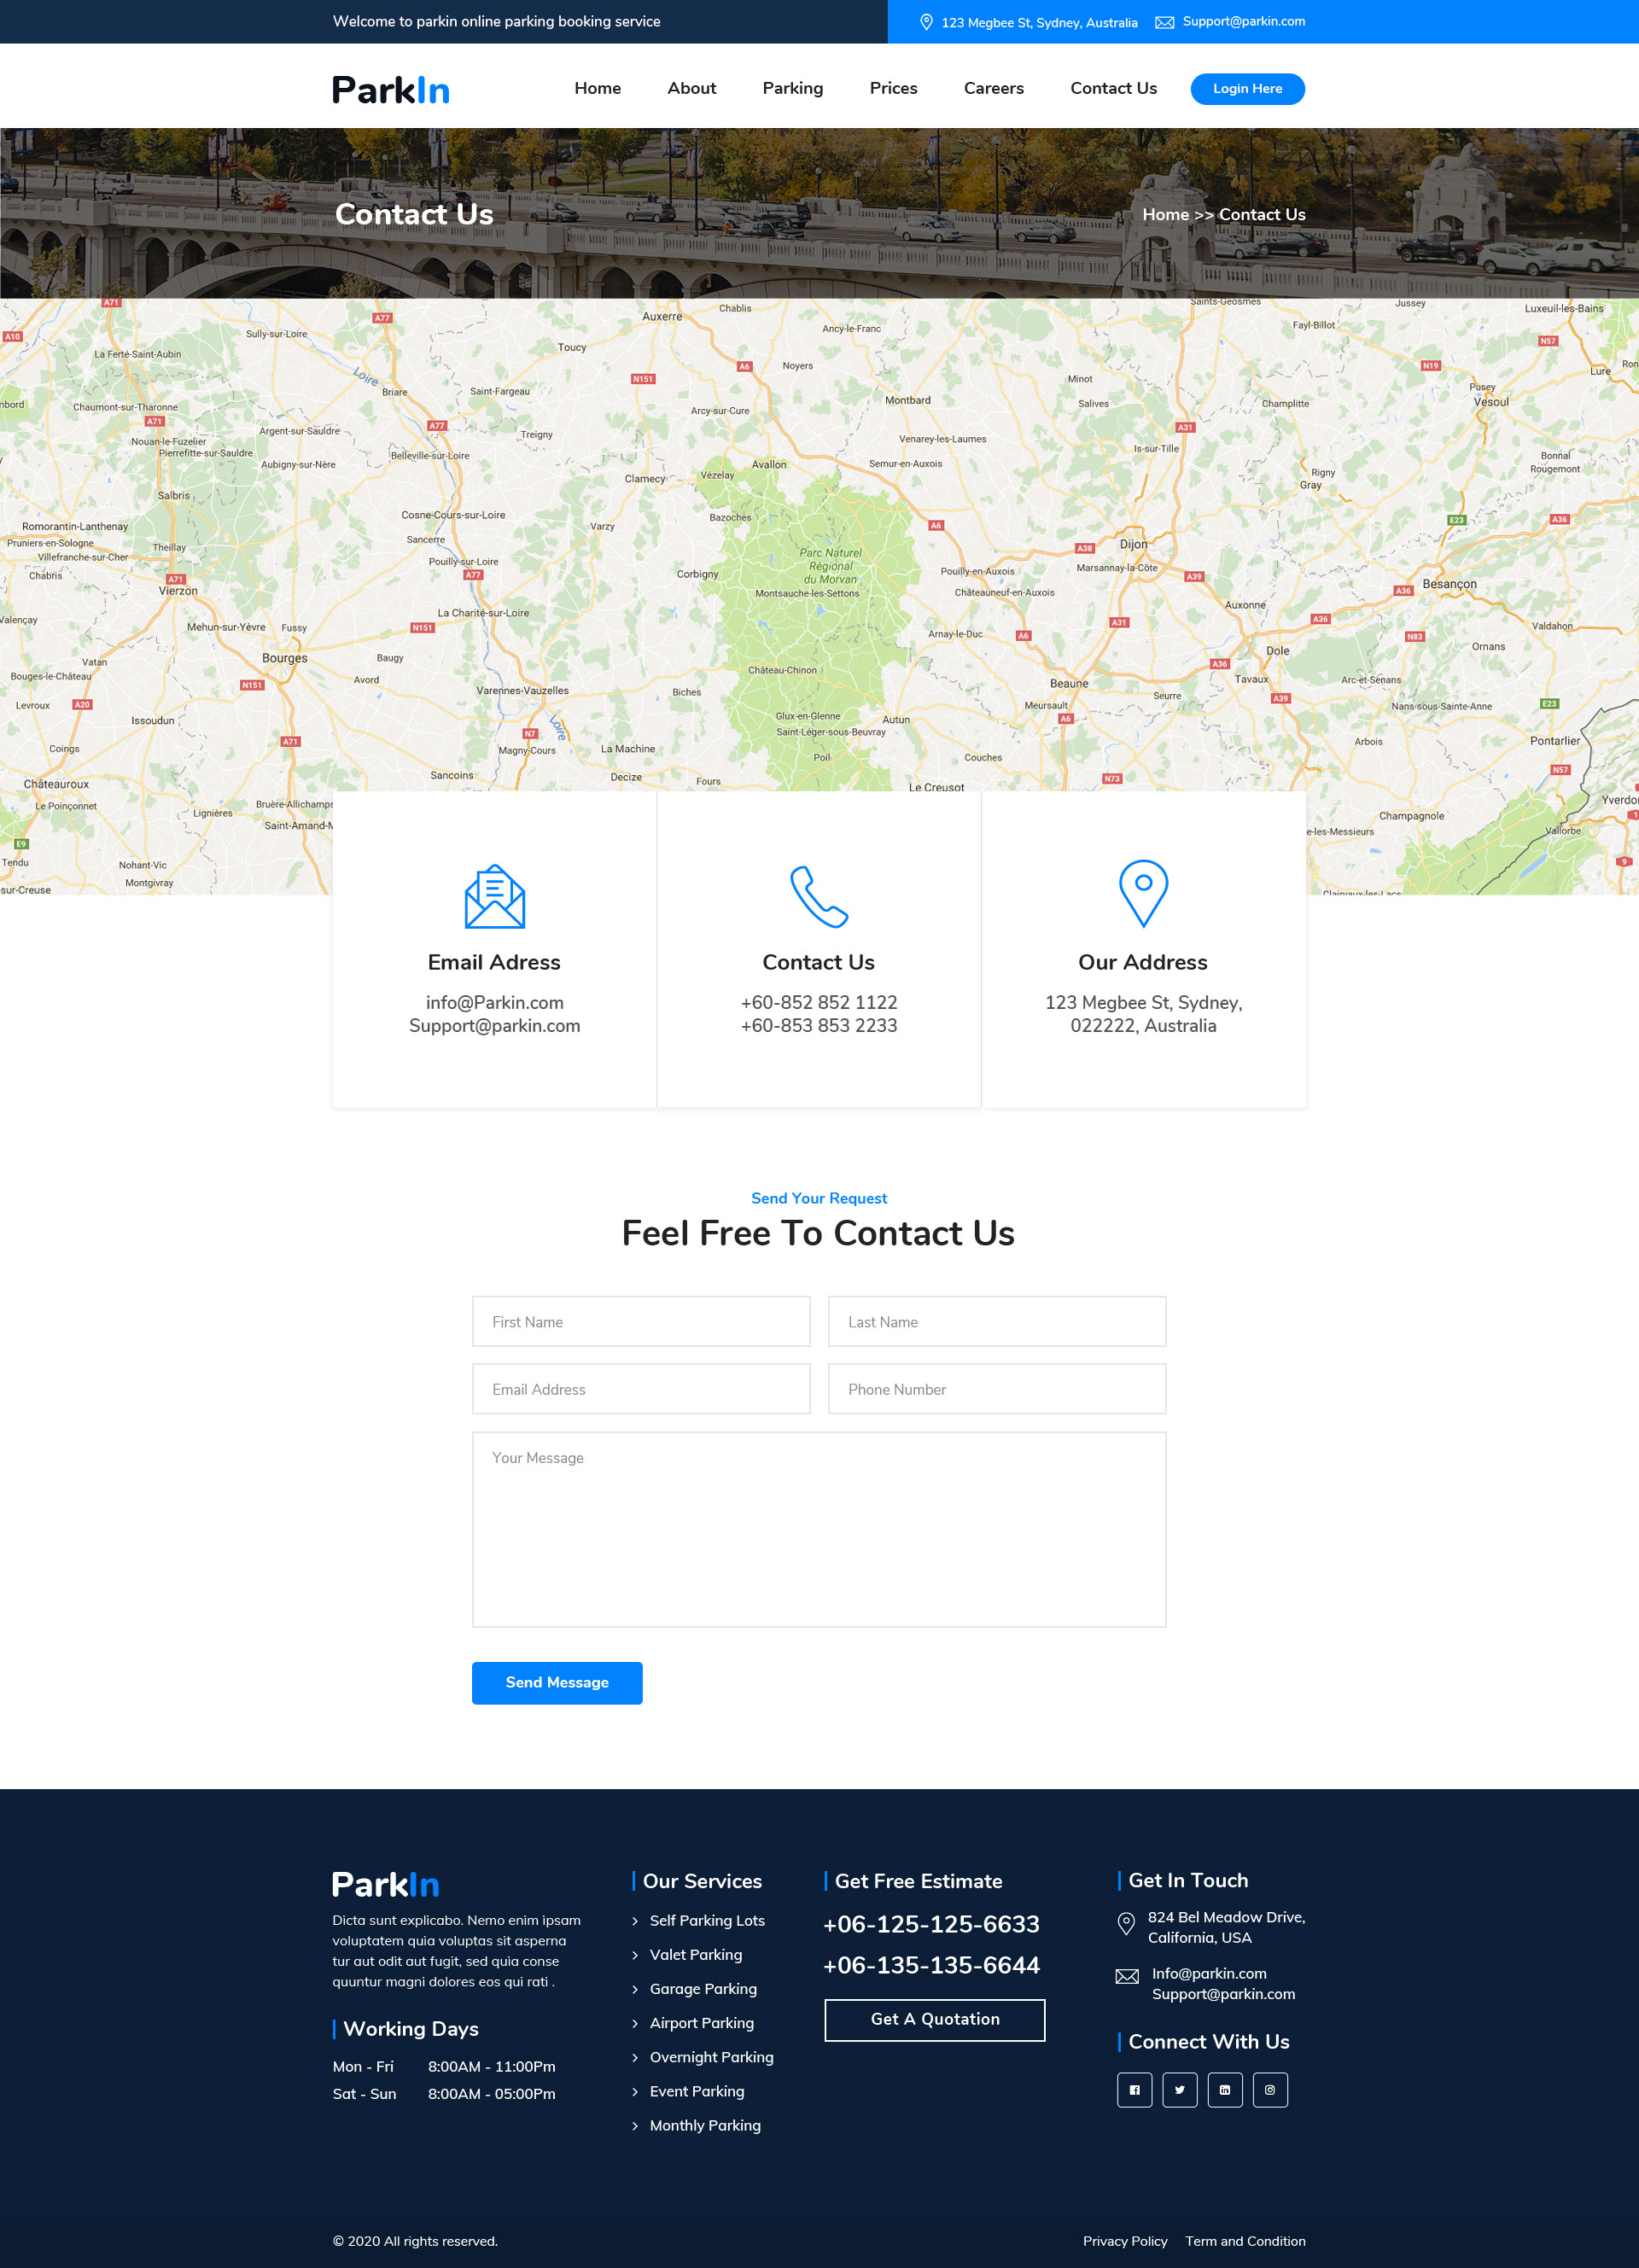Open the Parking menu item
This screenshot has height=2268, width=1639.
[792, 88]
